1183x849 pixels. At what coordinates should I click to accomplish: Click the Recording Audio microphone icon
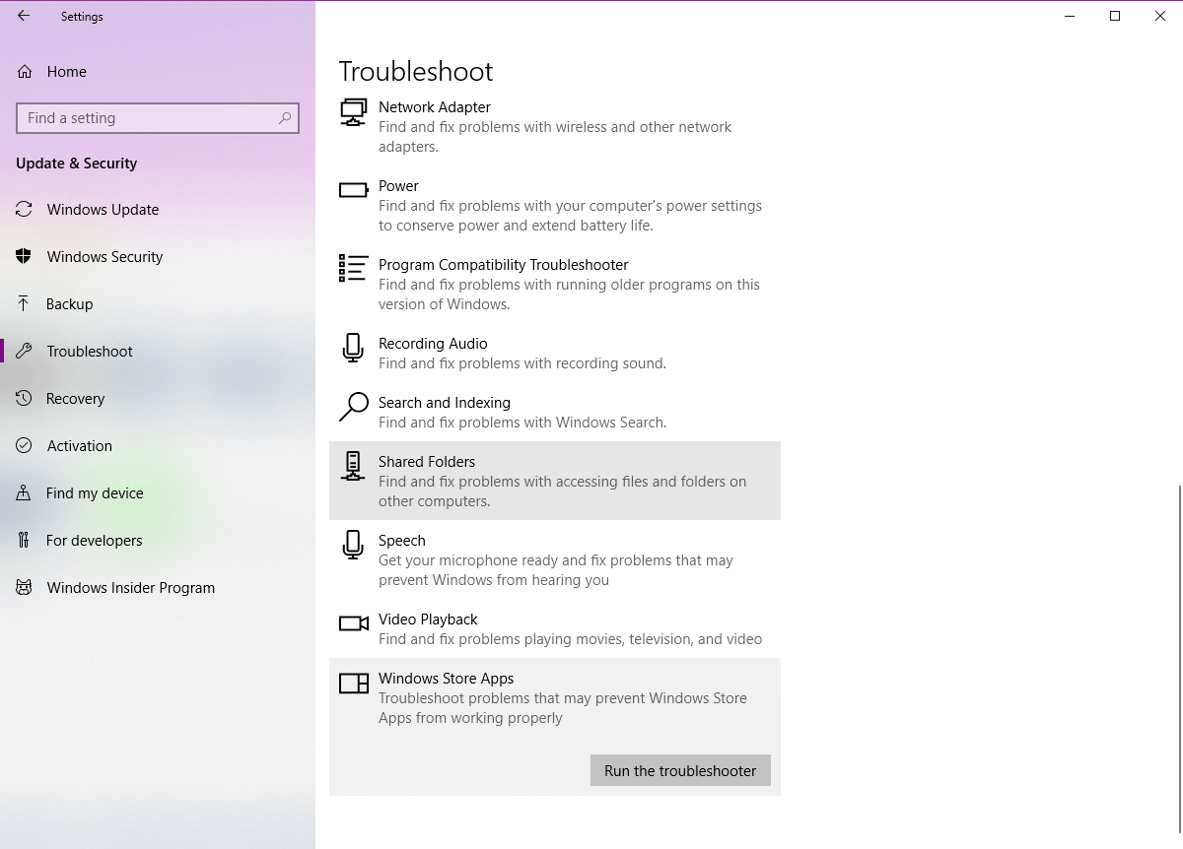[x=353, y=348]
